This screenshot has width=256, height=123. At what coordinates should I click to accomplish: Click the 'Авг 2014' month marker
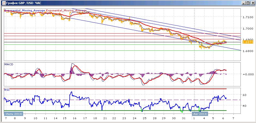coord(200,114)
